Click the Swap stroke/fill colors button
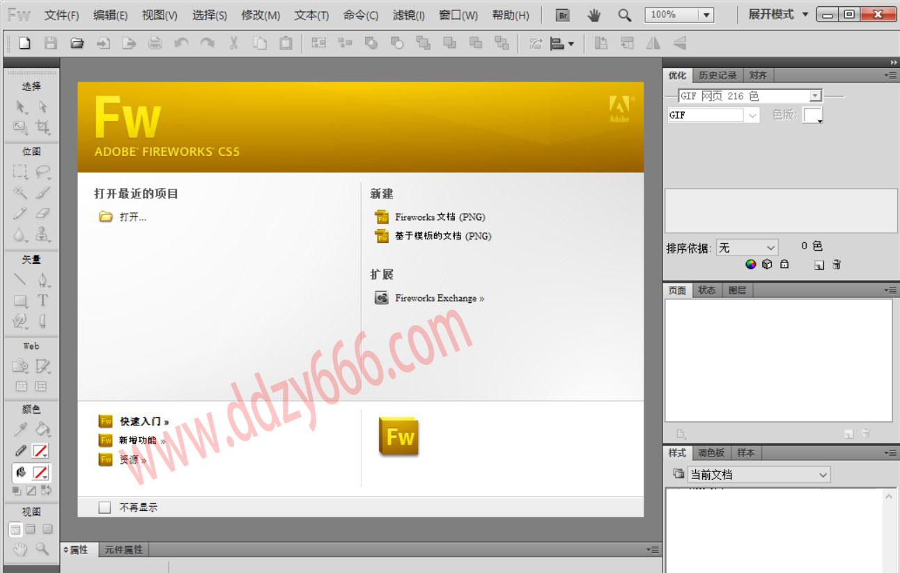This screenshot has width=900, height=573. click(x=46, y=490)
